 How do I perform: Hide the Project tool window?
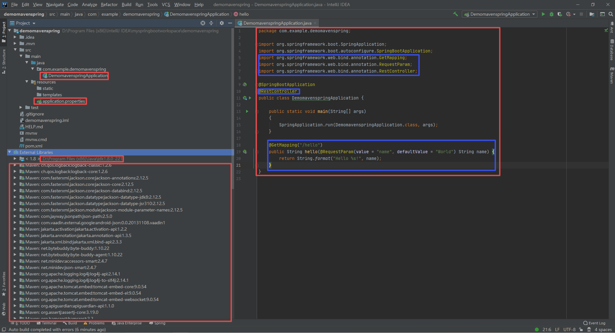[230, 23]
